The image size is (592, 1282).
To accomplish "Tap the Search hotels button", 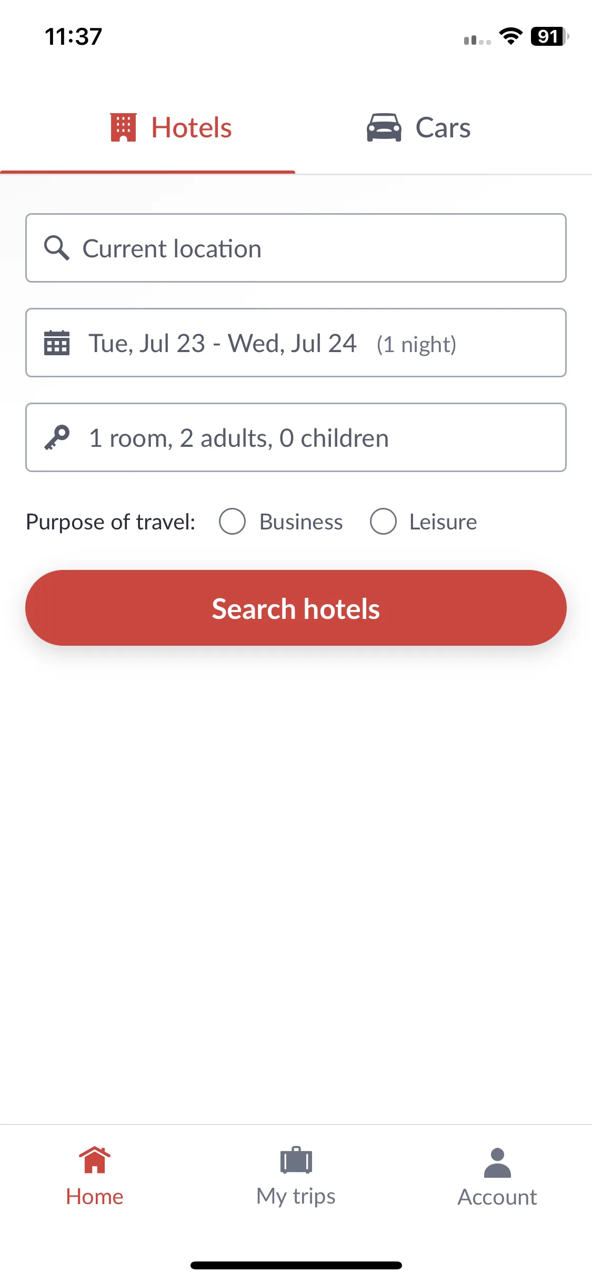I will (296, 608).
